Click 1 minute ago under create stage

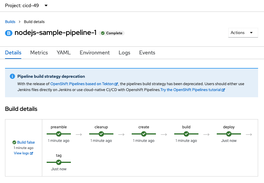click(x=144, y=140)
